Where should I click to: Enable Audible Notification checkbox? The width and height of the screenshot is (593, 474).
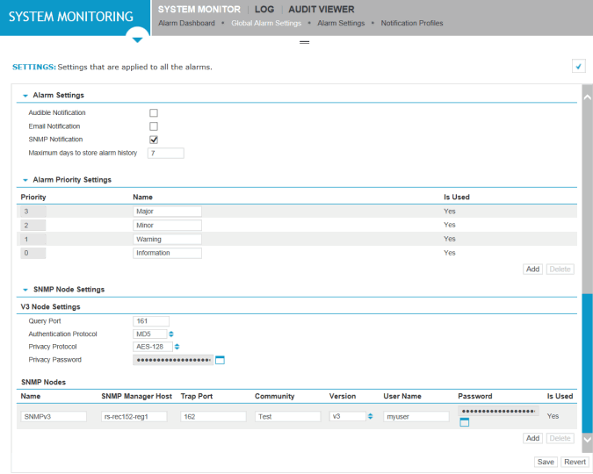pos(154,113)
